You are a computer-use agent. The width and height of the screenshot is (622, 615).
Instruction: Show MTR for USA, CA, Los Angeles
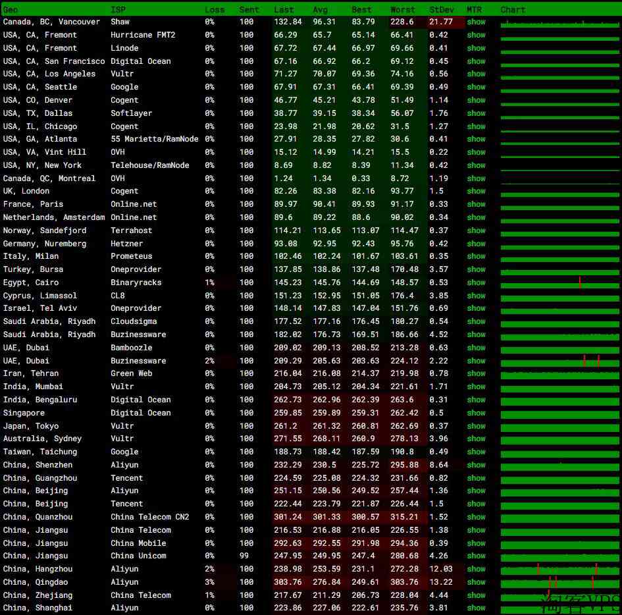(x=476, y=74)
